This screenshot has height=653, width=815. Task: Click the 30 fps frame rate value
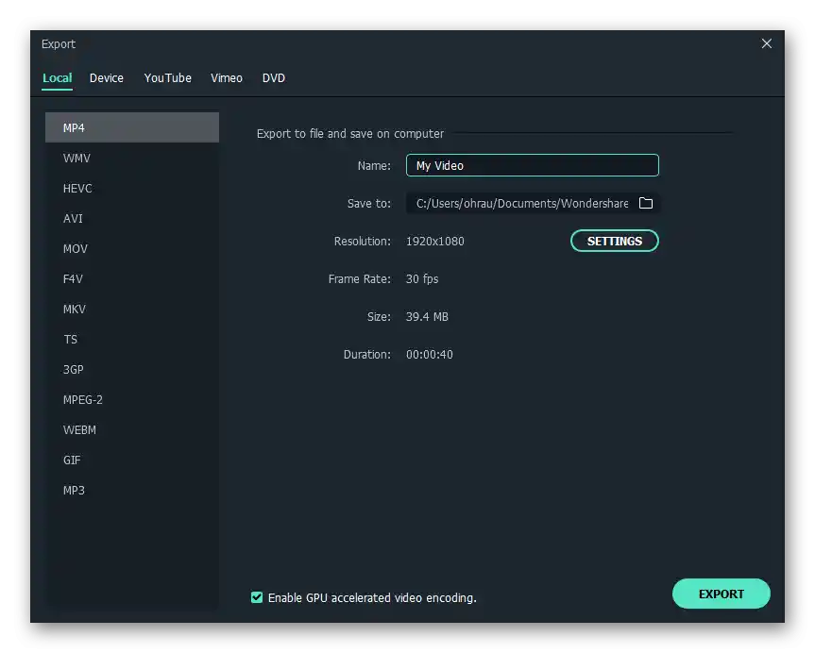point(422,279)
